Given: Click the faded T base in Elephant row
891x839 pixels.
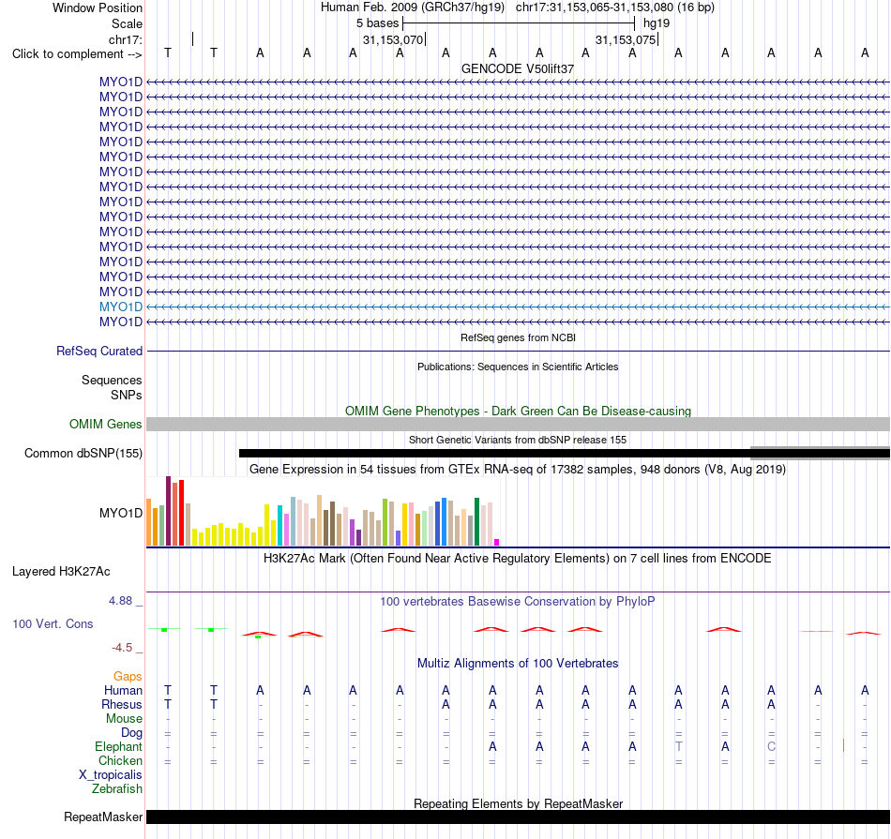Looking at the screenshot, I should pyautogui.click(x=678, y=746).
